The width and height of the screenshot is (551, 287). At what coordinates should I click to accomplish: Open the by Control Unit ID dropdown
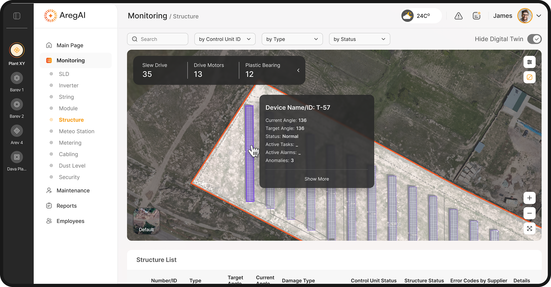tap(225, 39)
